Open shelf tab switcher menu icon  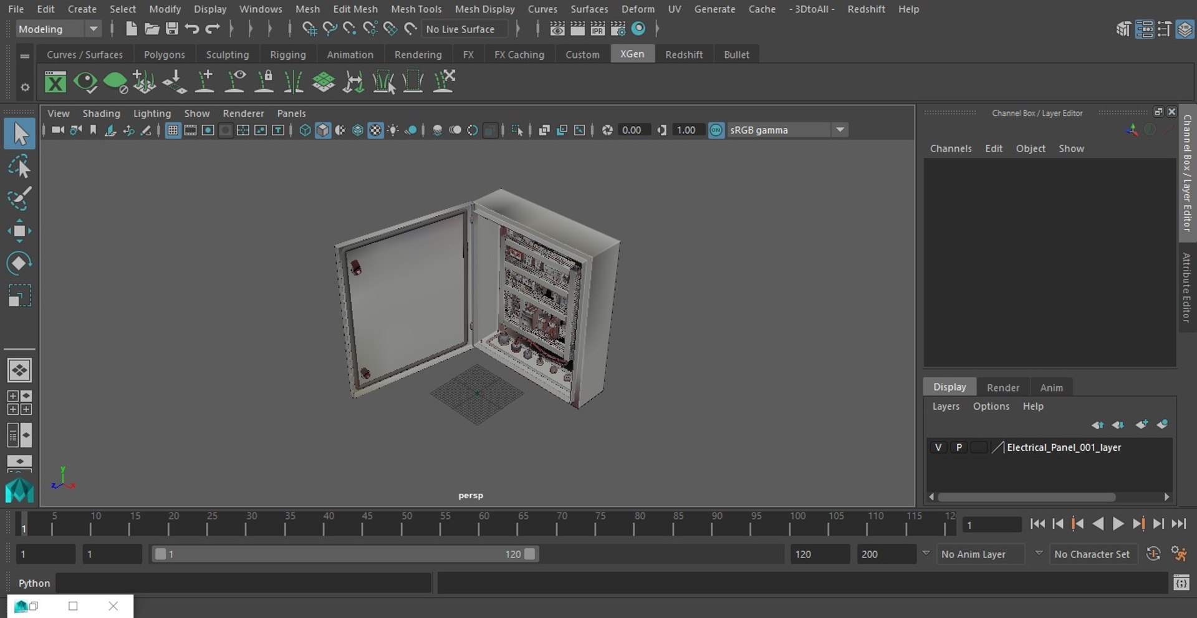coord(25,56)
